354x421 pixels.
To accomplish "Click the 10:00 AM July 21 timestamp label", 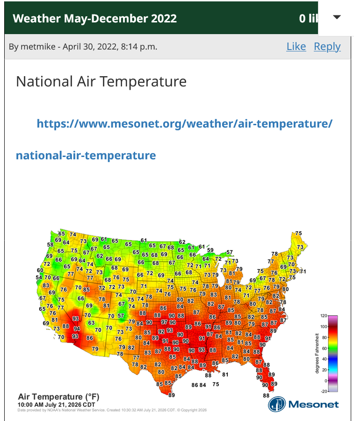I will (x=56, y=405).
